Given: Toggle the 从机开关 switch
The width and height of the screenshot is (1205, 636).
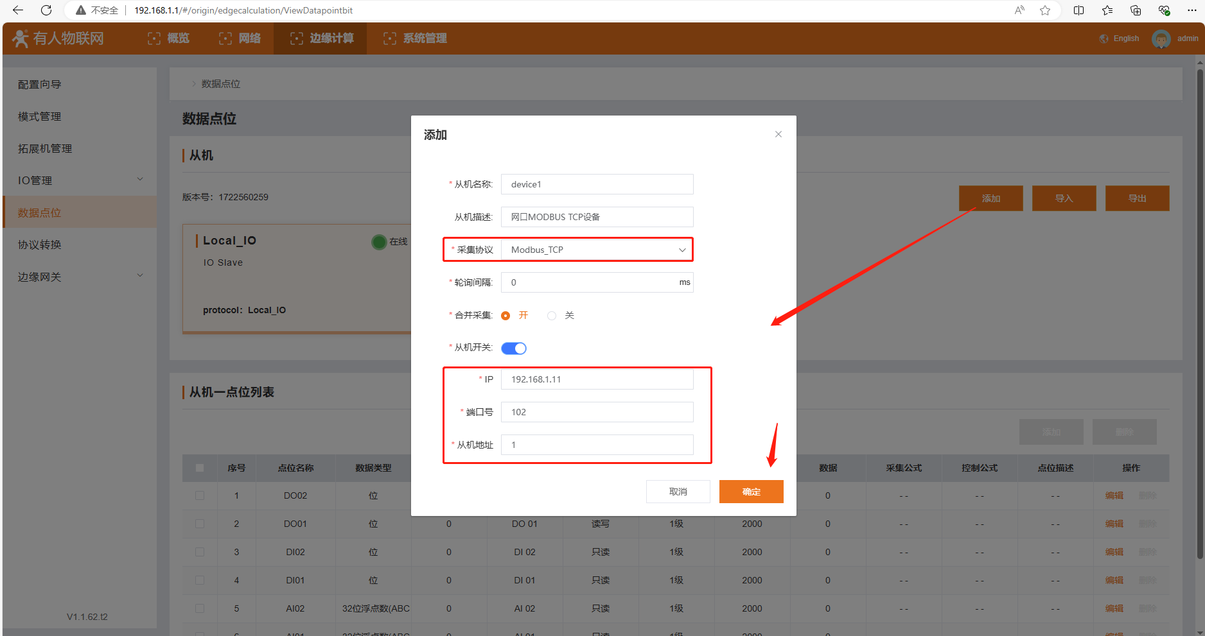Looking at the screenshot, I should (513, 348).
